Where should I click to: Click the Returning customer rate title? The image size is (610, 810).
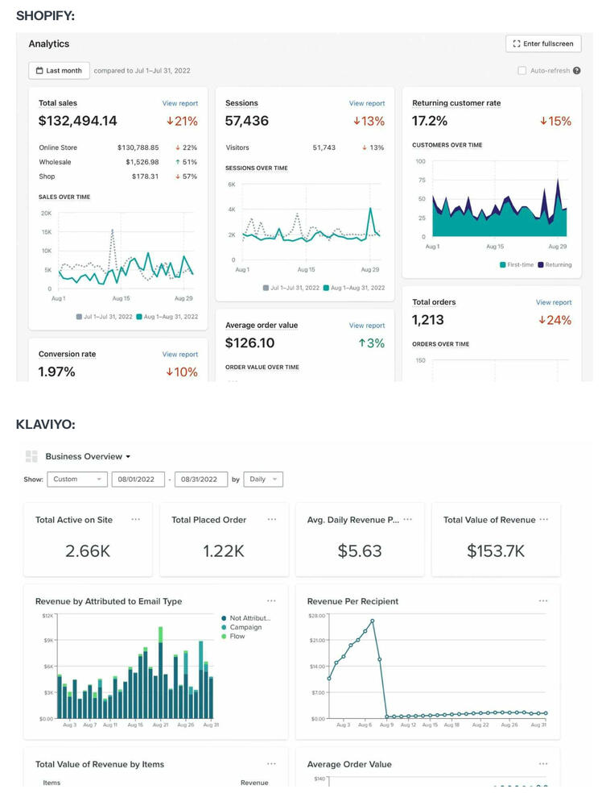coord(456,103)
